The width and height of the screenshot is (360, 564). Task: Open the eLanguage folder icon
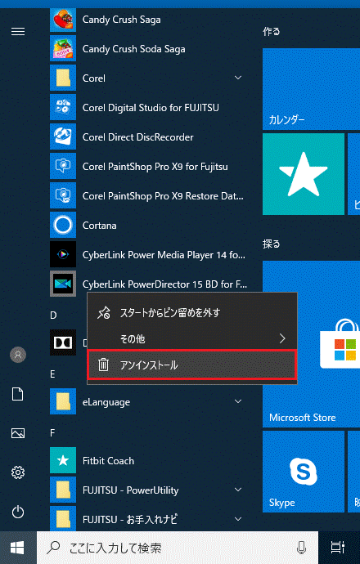click(63, 402)
